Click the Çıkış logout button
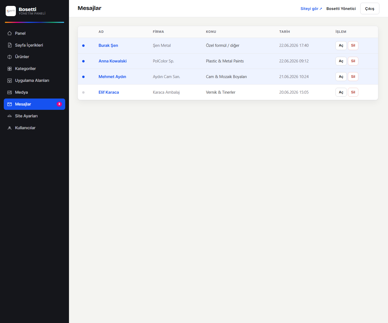388x323 pixels. 370,9
